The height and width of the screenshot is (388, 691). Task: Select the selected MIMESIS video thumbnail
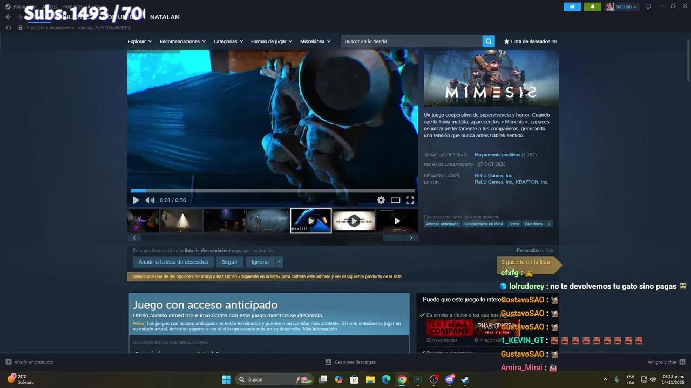pos(311,221)
